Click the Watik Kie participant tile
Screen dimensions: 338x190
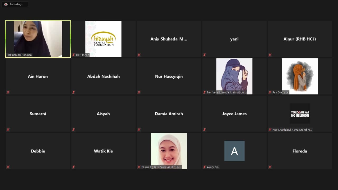pos(103,151)
